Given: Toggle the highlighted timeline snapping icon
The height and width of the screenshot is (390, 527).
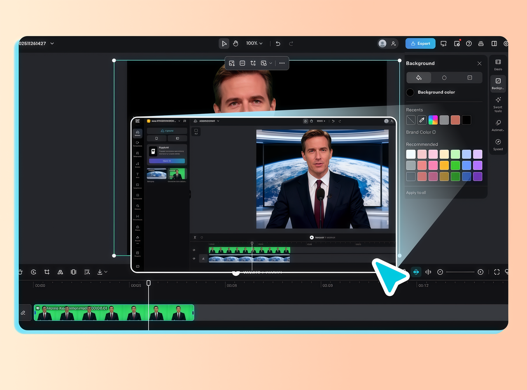Looking at the screenshot, I should [x=416, y=272].
